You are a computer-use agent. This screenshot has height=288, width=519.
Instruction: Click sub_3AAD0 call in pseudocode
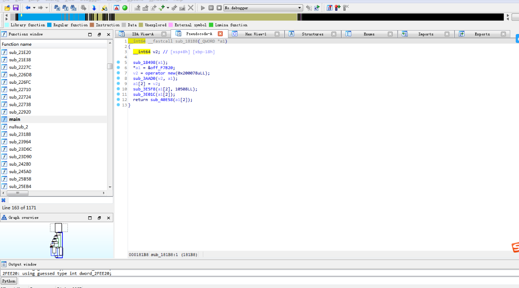coord(144,79)
